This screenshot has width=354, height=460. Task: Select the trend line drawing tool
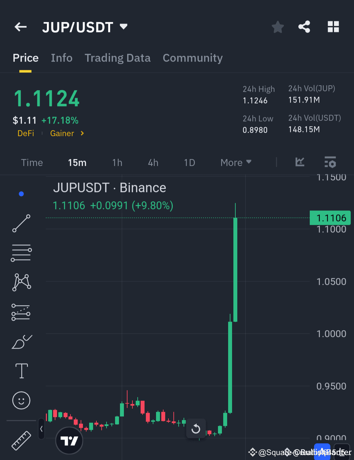[x=21, y=224]
